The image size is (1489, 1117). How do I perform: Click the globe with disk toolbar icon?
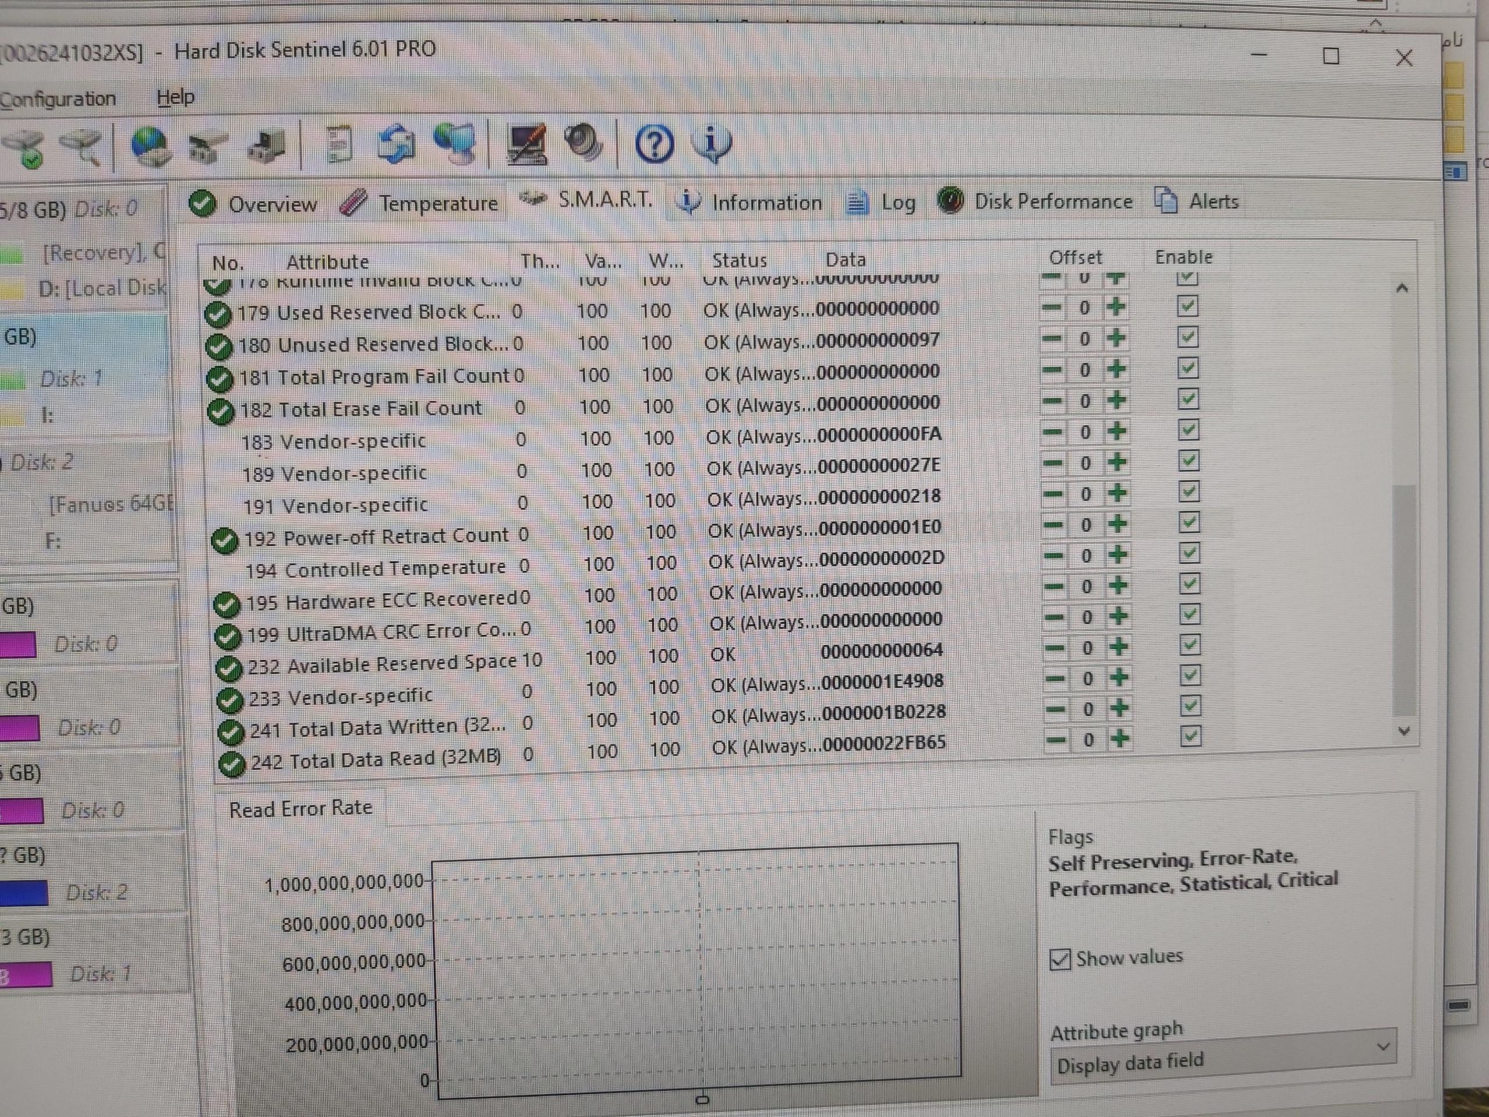151,146
